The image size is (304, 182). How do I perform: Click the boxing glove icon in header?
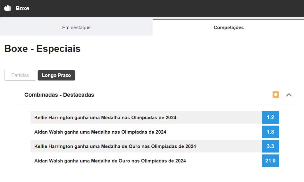click(7, 8)
